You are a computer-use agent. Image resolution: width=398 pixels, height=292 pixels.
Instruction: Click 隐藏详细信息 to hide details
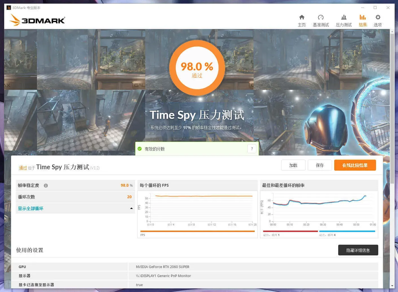tap(358, 250)
